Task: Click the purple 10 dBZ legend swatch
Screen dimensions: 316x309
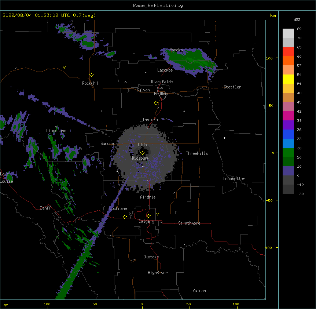Action: 288,171
